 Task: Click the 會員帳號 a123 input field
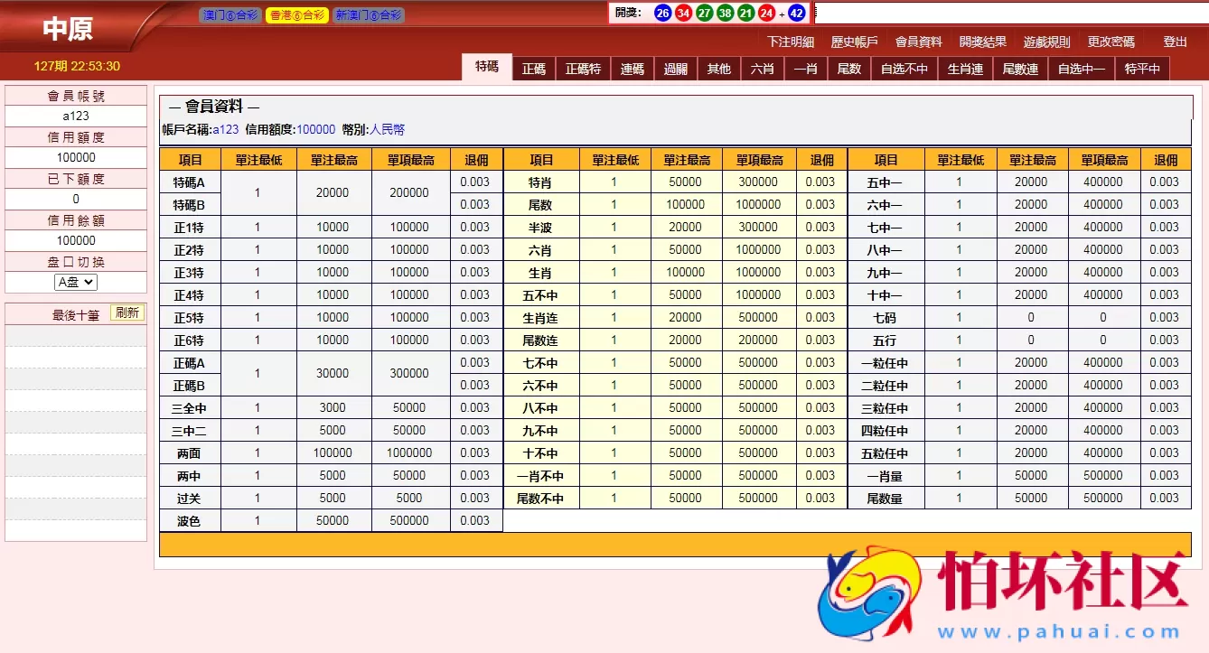click(75, 116)
